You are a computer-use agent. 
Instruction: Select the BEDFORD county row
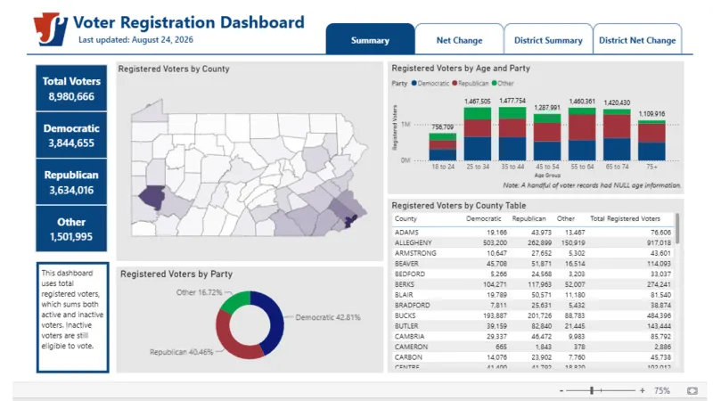pyautogui.click(x=533, y=274)
